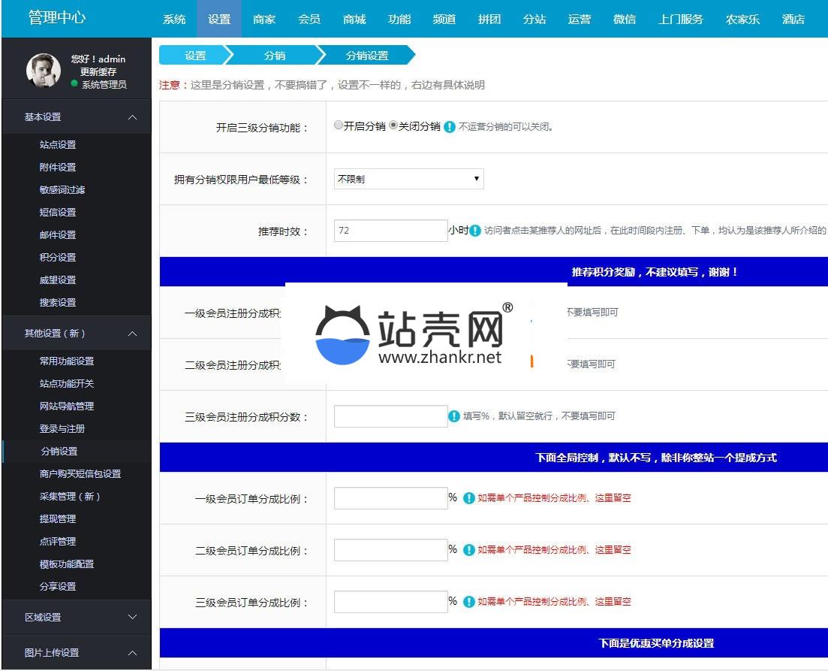828x671 pixels.
Task: Click the info icon next to 推荐时效 小时
Action: (x=475, y=231)
